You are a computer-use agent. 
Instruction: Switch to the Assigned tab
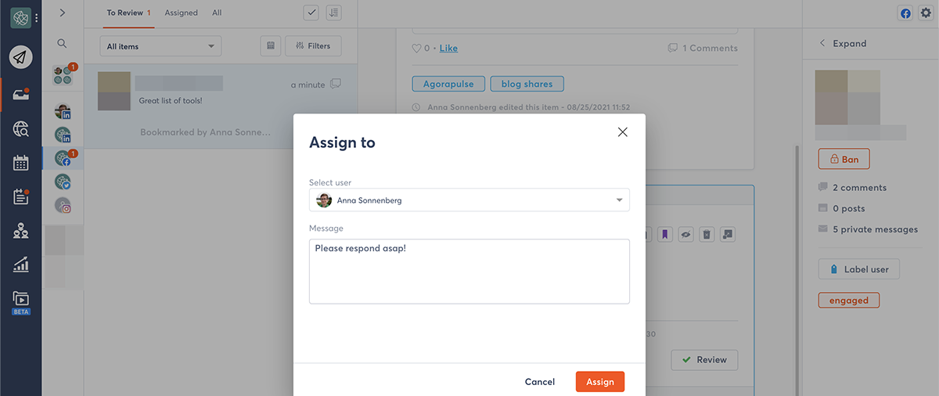pyautogui.click(x=181, y=13)
